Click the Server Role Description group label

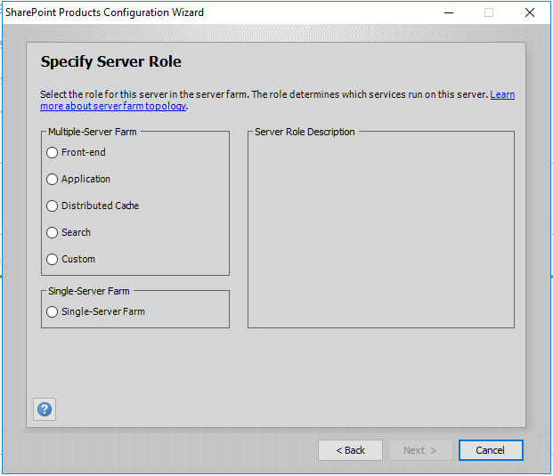coord(305,132)
